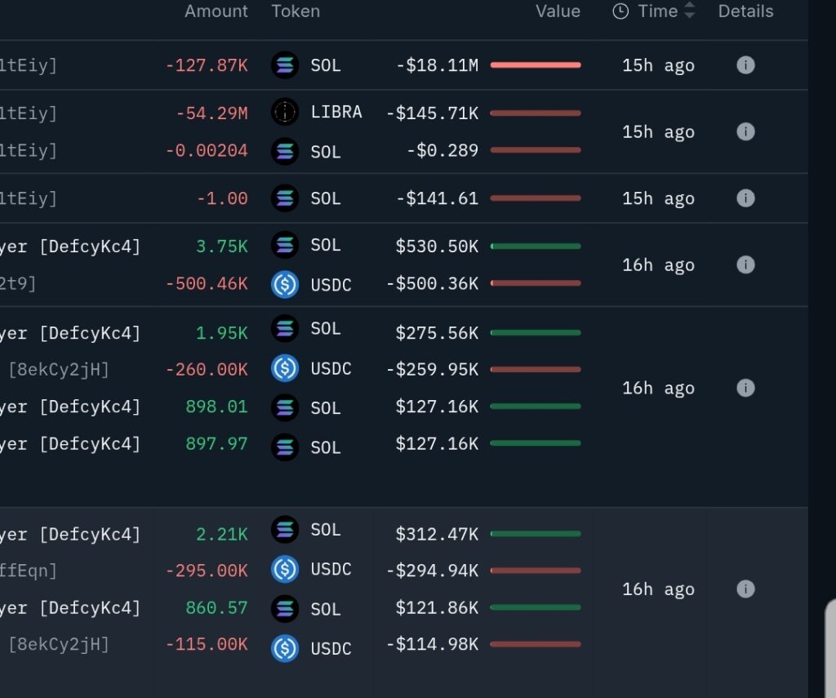This screenshot has width=836, height=698.
Task: Click the clock icon beside Time header
Action: [620, 11]
